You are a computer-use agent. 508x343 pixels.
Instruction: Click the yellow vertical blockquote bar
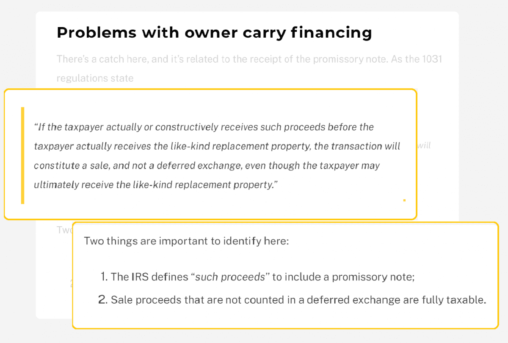[23, 155]
